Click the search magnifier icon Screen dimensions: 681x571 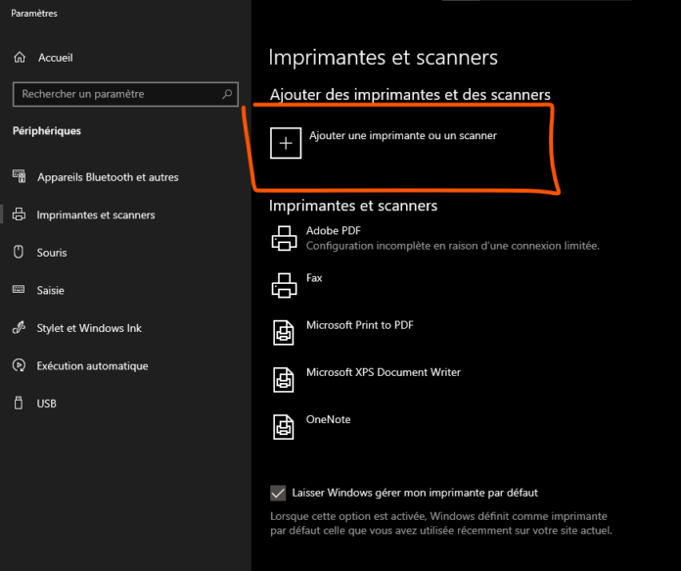coord(227,94)
